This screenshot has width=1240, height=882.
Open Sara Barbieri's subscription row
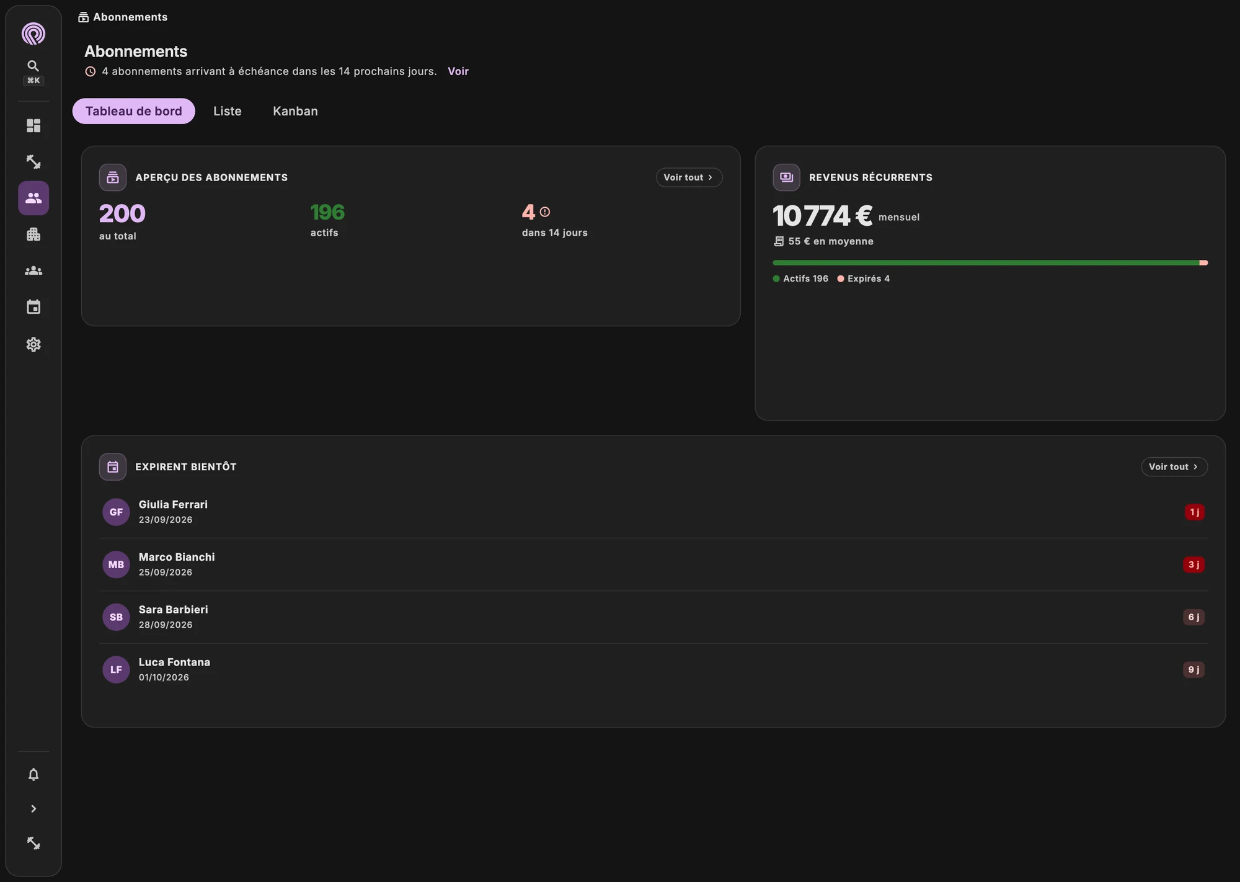click(x=653, y=617)
